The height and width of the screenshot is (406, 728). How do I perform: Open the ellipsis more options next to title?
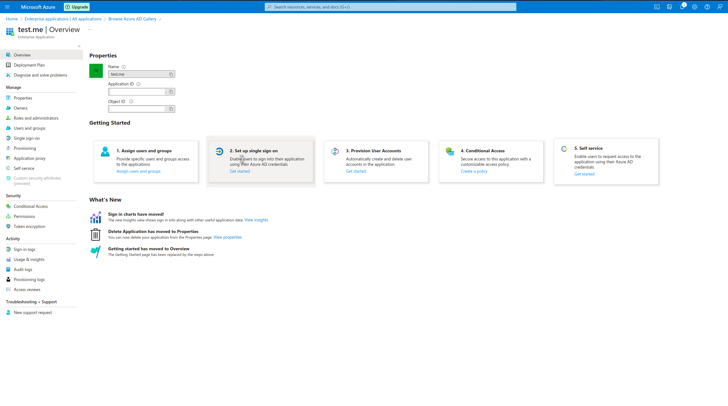pos(90,30)
